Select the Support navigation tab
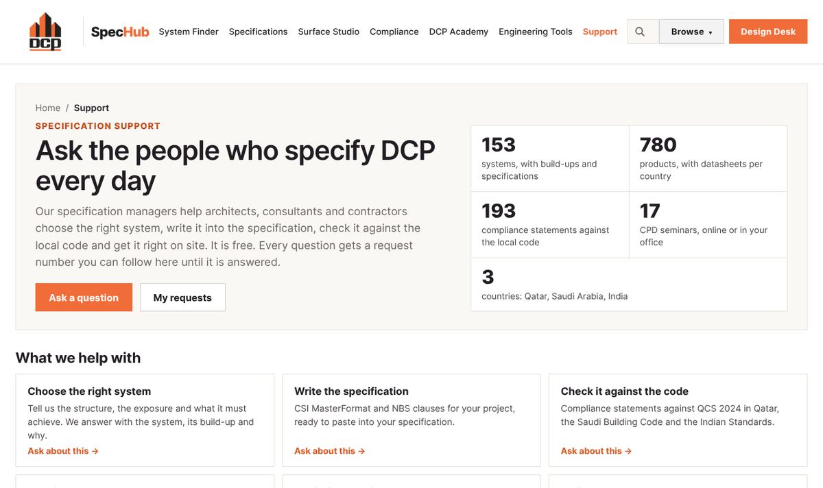The width and height of the screenshot is (823, 488). (600, 32)
